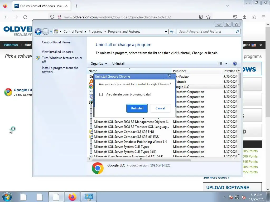This screenshot has width=270, height=202.
Task: Select Windows in OldVersion navigation bar
Action: 11,45
